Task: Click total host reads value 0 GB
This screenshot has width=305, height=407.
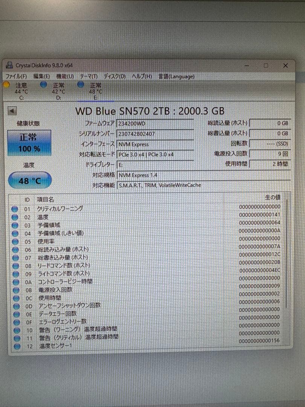Action: [x=270, y=123]
